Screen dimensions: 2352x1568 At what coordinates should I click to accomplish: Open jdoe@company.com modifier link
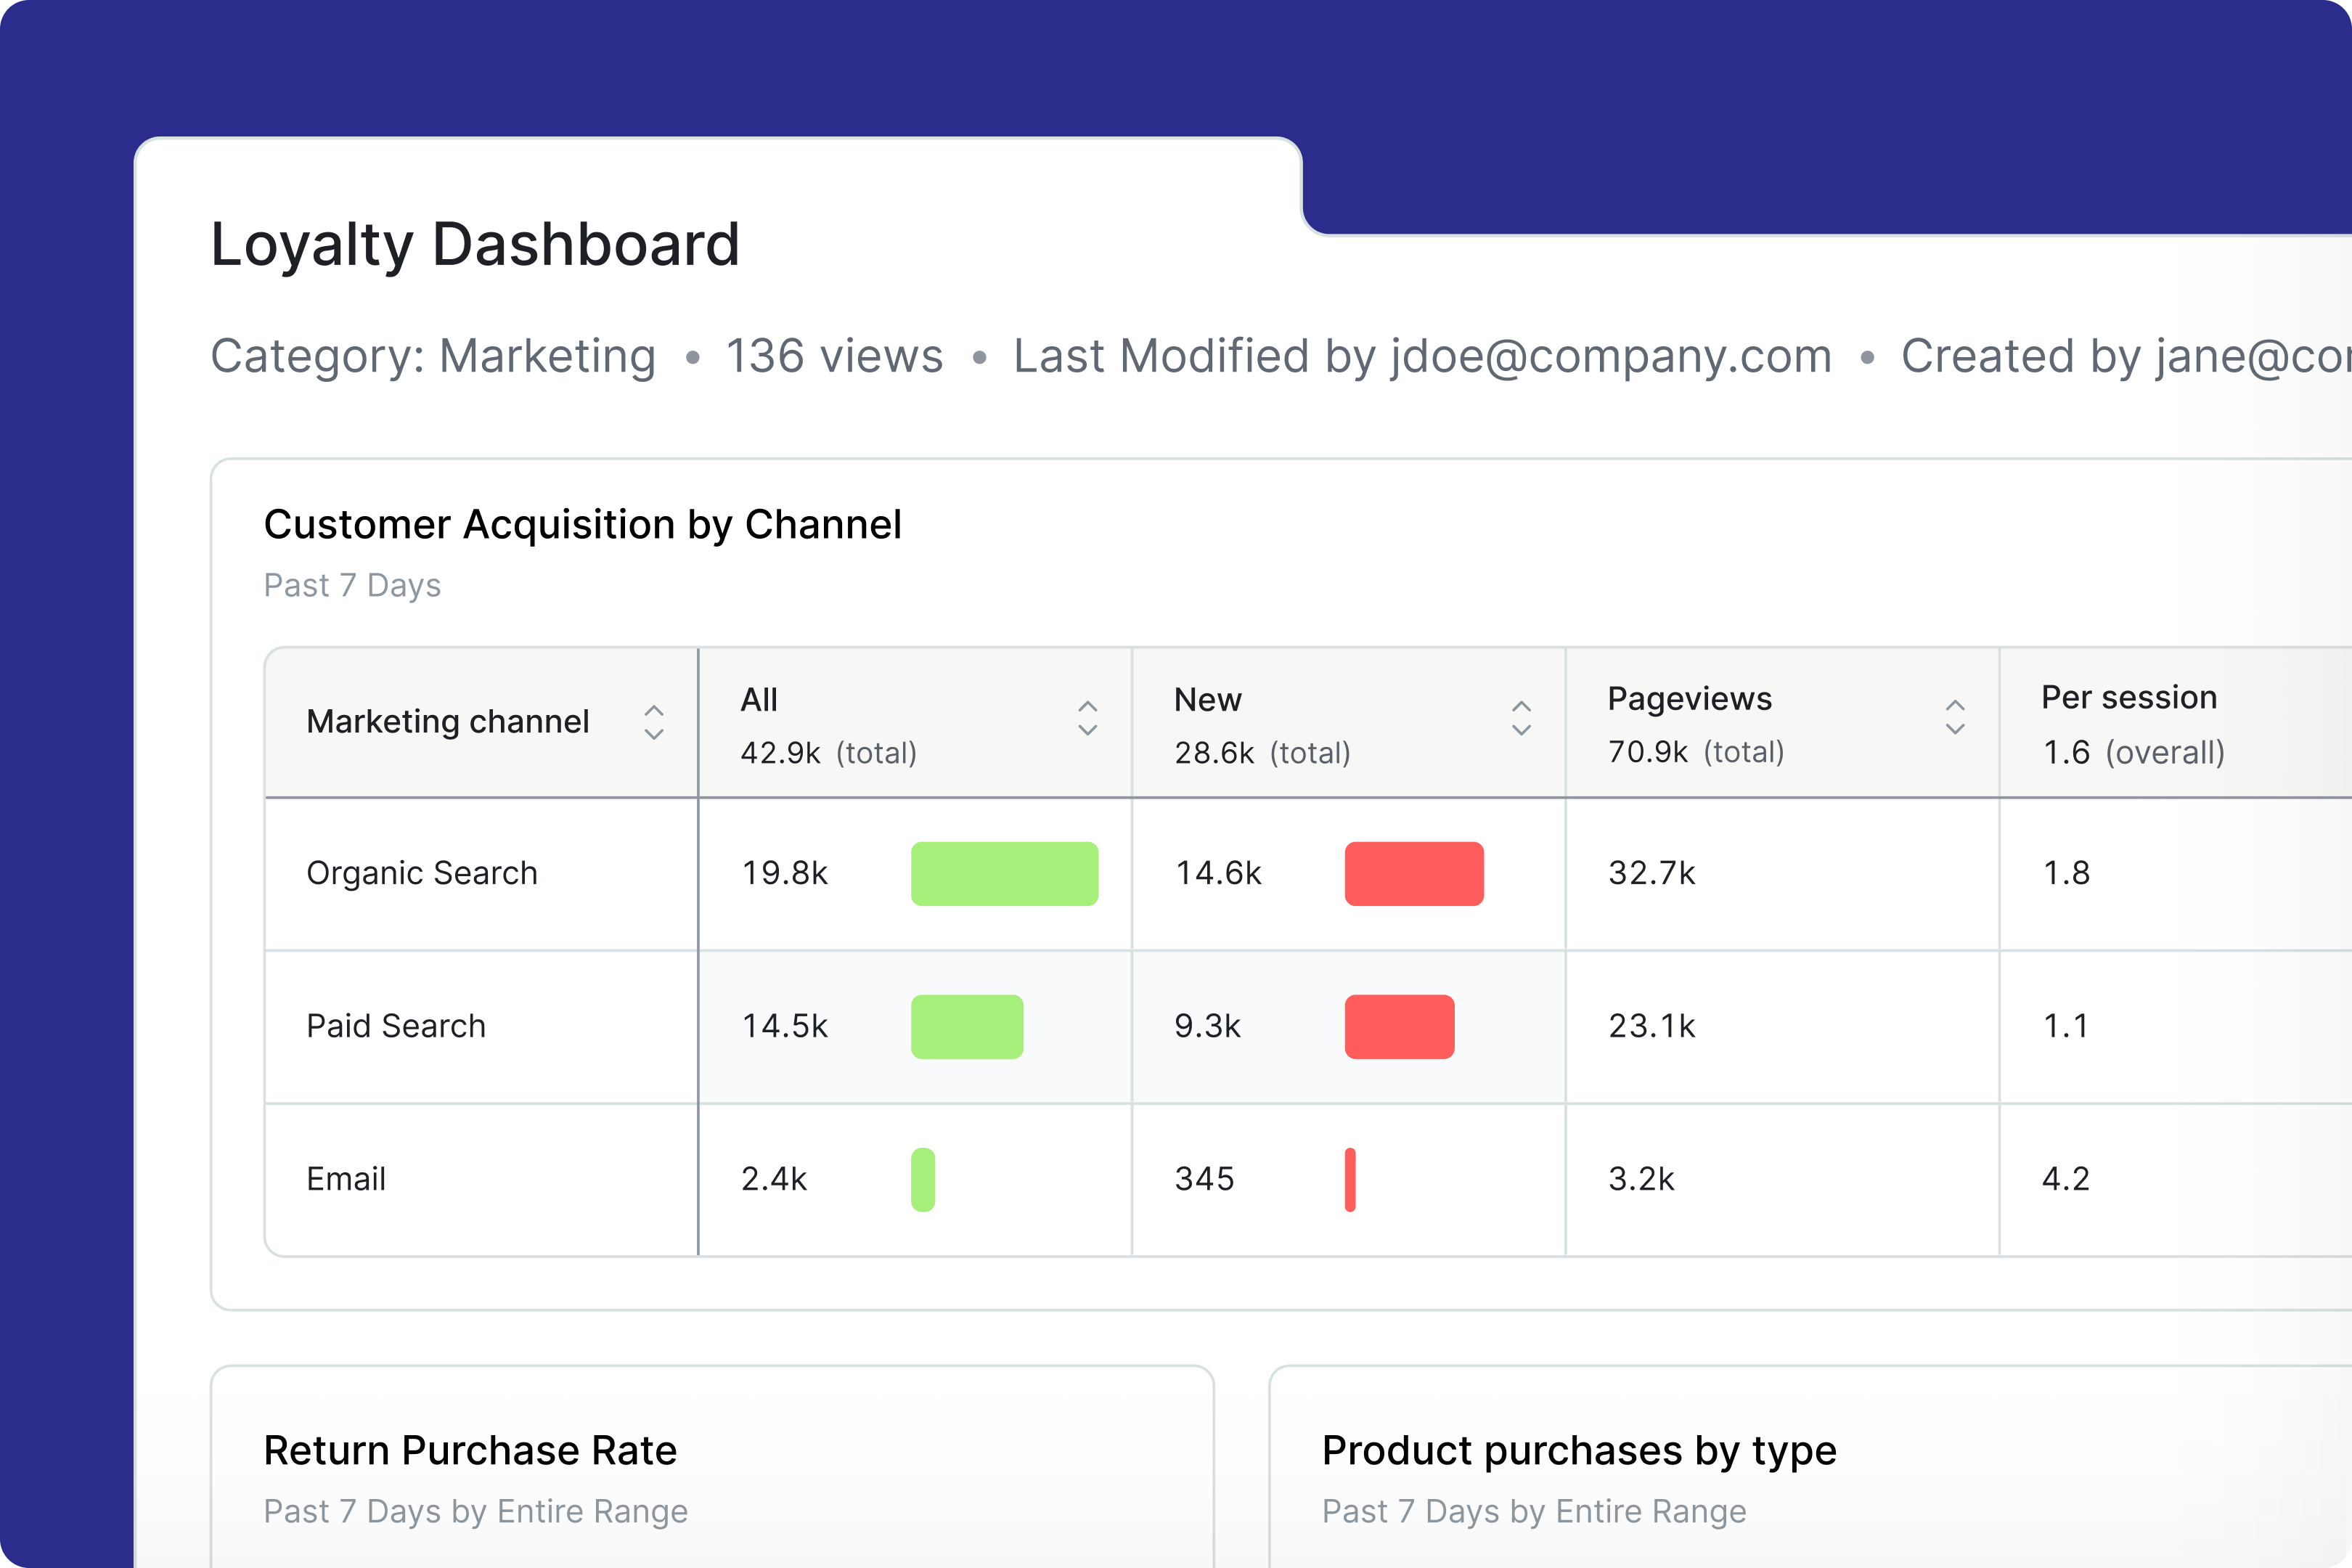pyautogui.click(x=1610, y=356)
